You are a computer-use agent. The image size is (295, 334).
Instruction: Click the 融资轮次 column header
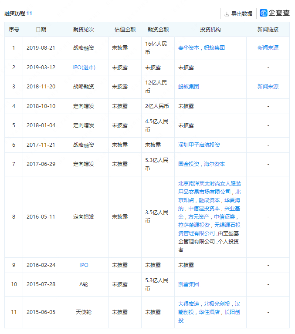pos(84,30)
